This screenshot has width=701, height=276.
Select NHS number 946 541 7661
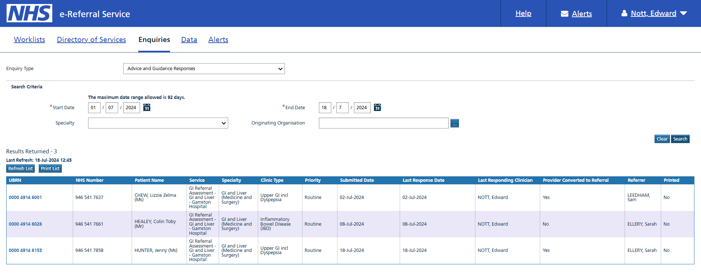click(89, 224)
